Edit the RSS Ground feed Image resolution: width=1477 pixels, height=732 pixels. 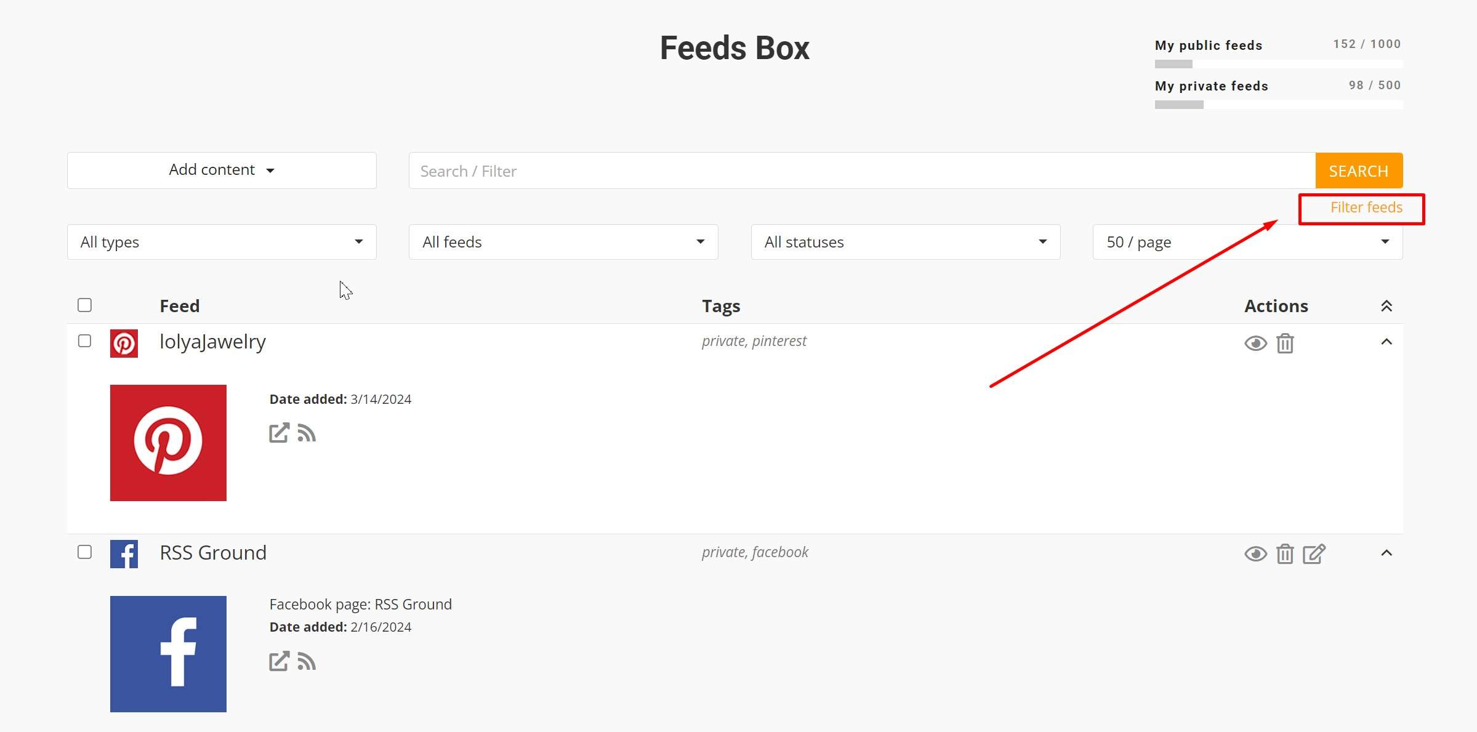coord(1314,554)
